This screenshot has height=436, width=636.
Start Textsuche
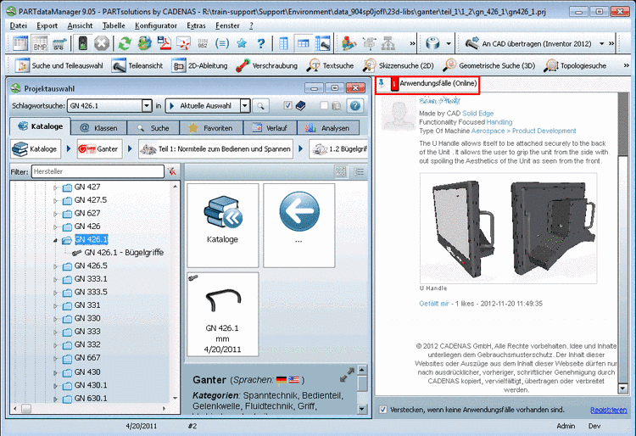point(330,65)
